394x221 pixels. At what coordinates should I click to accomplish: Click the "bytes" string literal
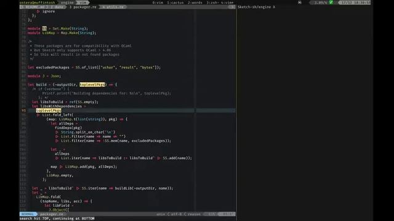pyautogui.click(x=147, y=68)
